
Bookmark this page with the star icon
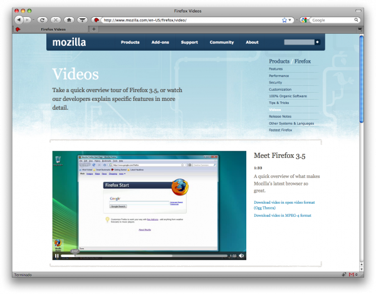(x=285, y=20)
